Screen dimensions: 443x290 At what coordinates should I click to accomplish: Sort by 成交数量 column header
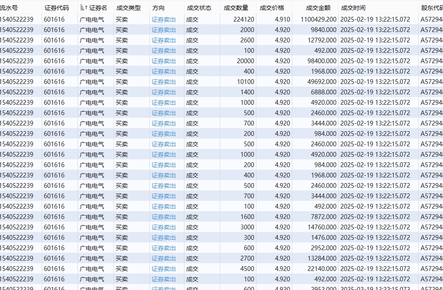tap(236, 8)
